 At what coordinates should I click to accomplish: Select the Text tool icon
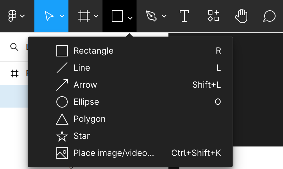point(184,16)
